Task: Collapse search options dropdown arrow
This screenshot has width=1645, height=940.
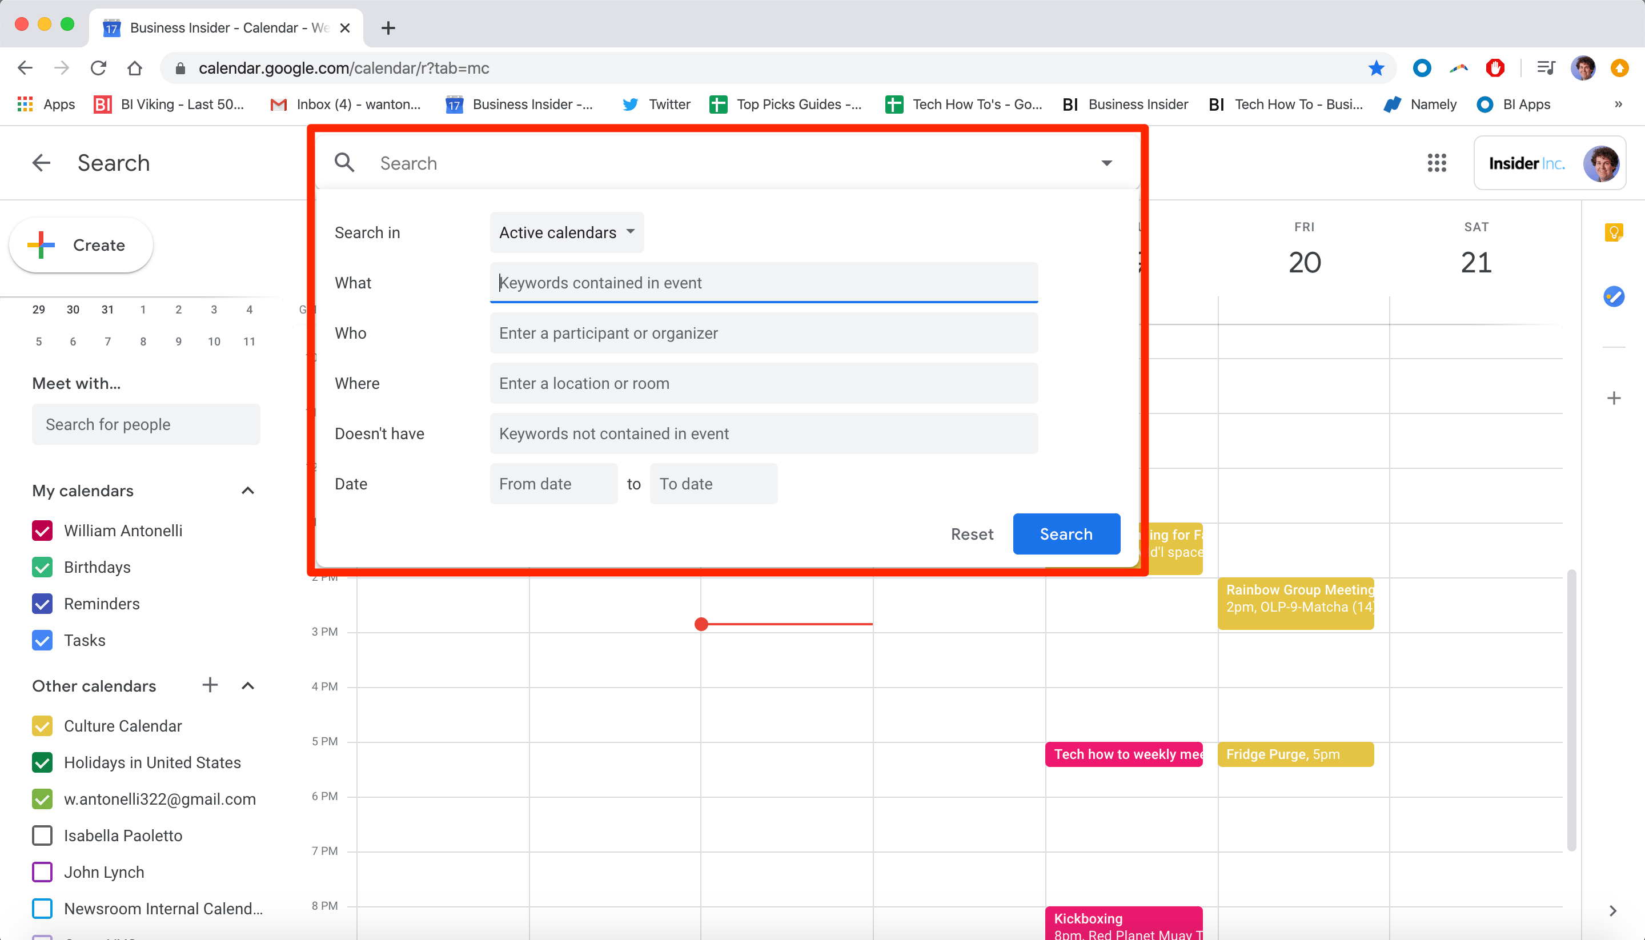Action: click(x=1106, y=163)
